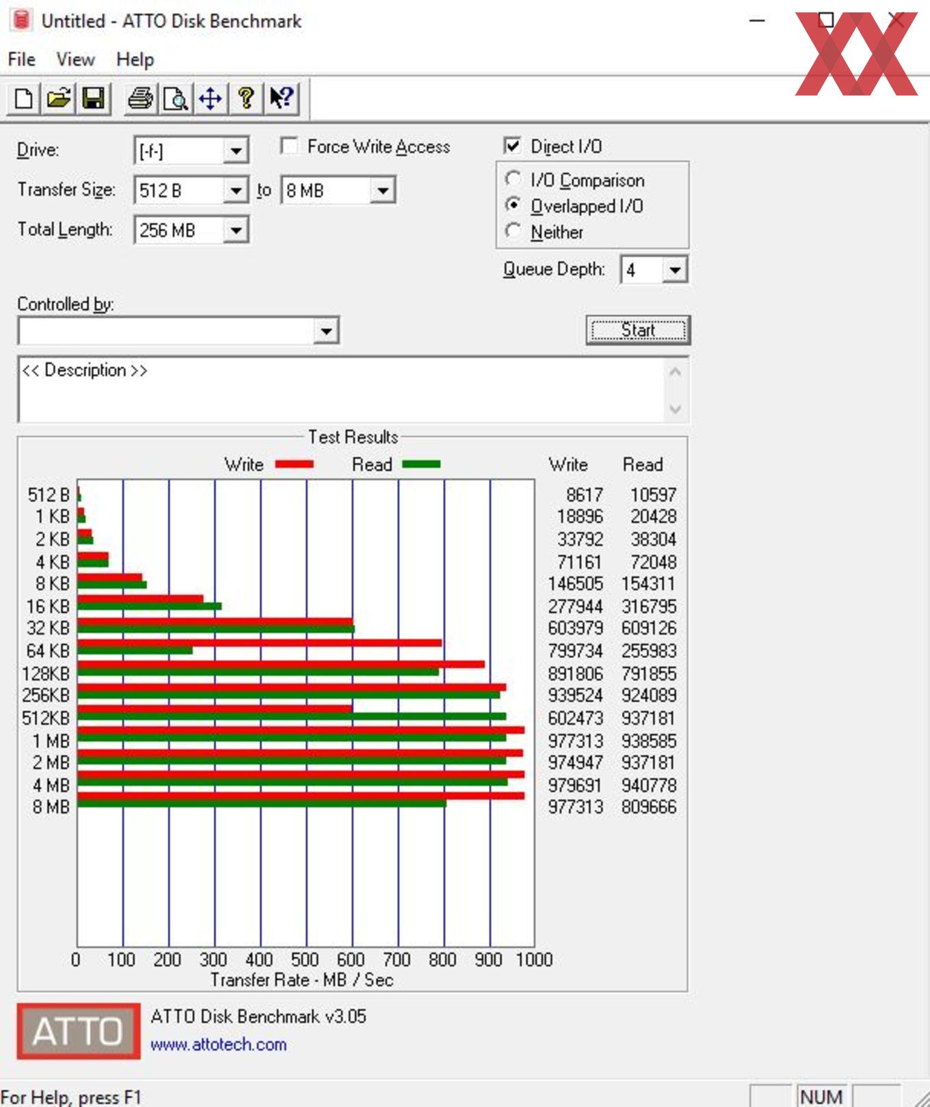Click the NUM indicator in status bar
The image size is (930, 1107).
[821, 1096]
